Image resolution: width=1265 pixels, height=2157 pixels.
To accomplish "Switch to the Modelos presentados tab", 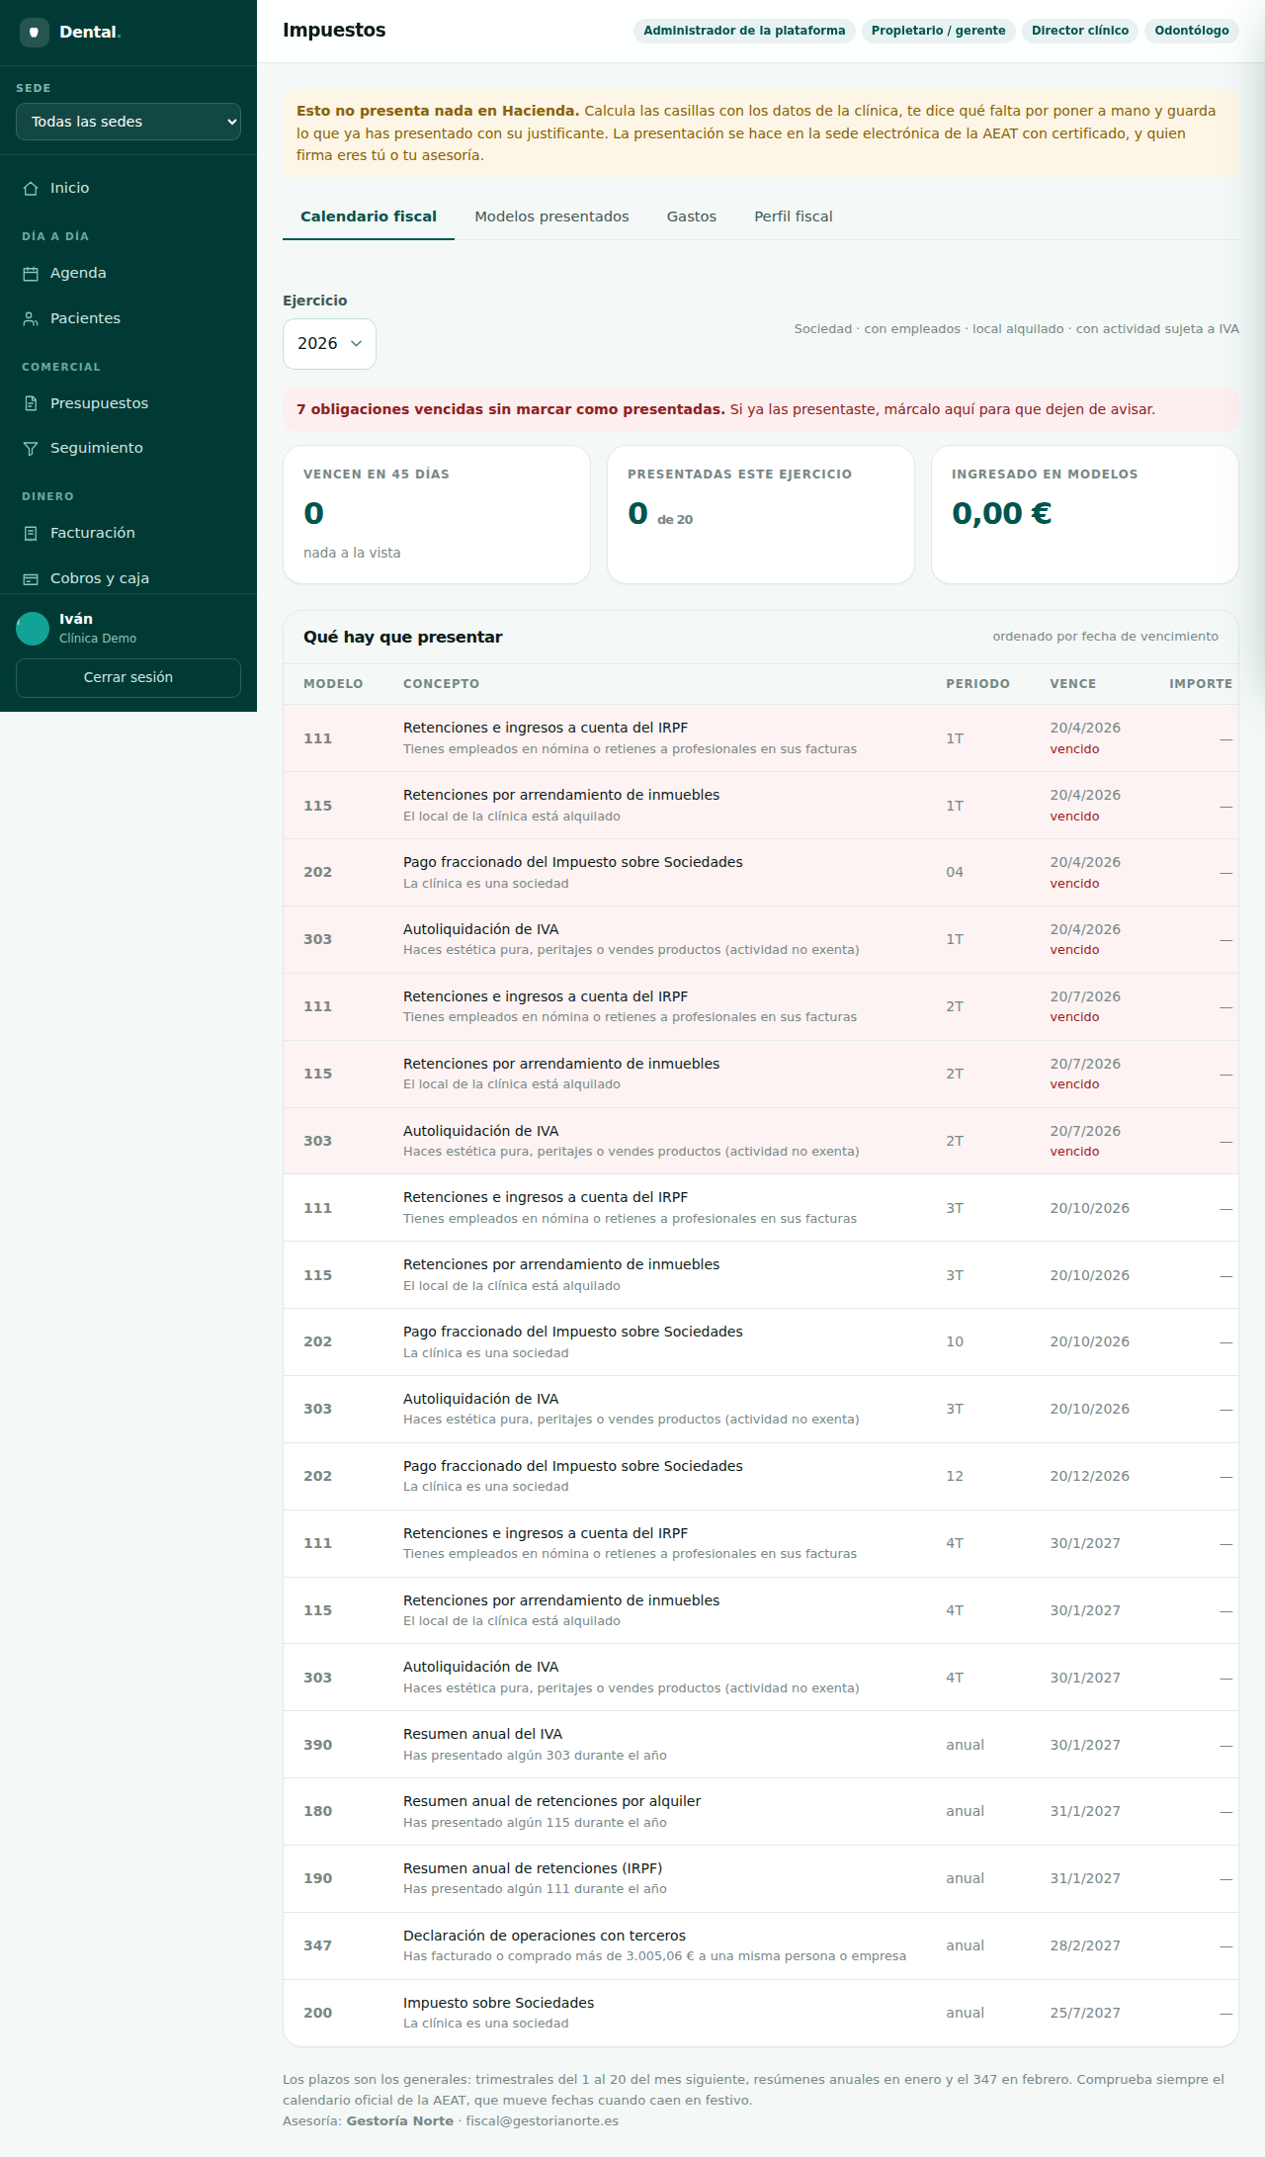I will 551,216.
